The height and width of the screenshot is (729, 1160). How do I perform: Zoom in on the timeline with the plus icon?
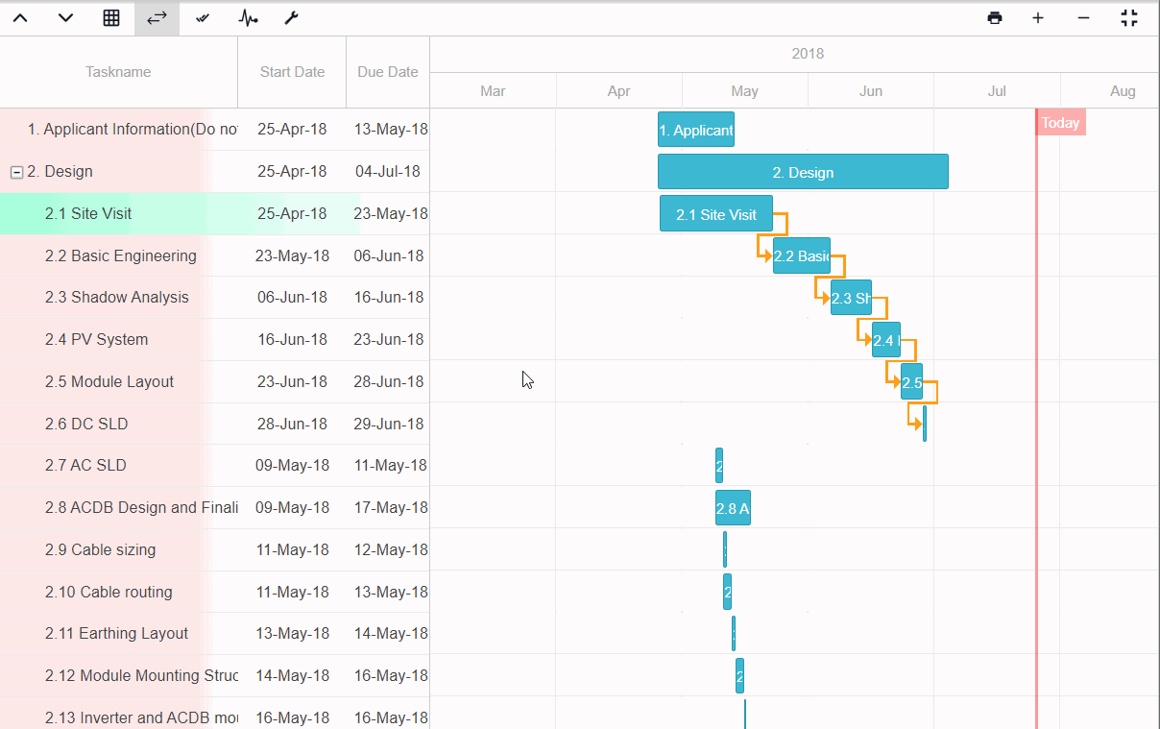[1038, 17]
